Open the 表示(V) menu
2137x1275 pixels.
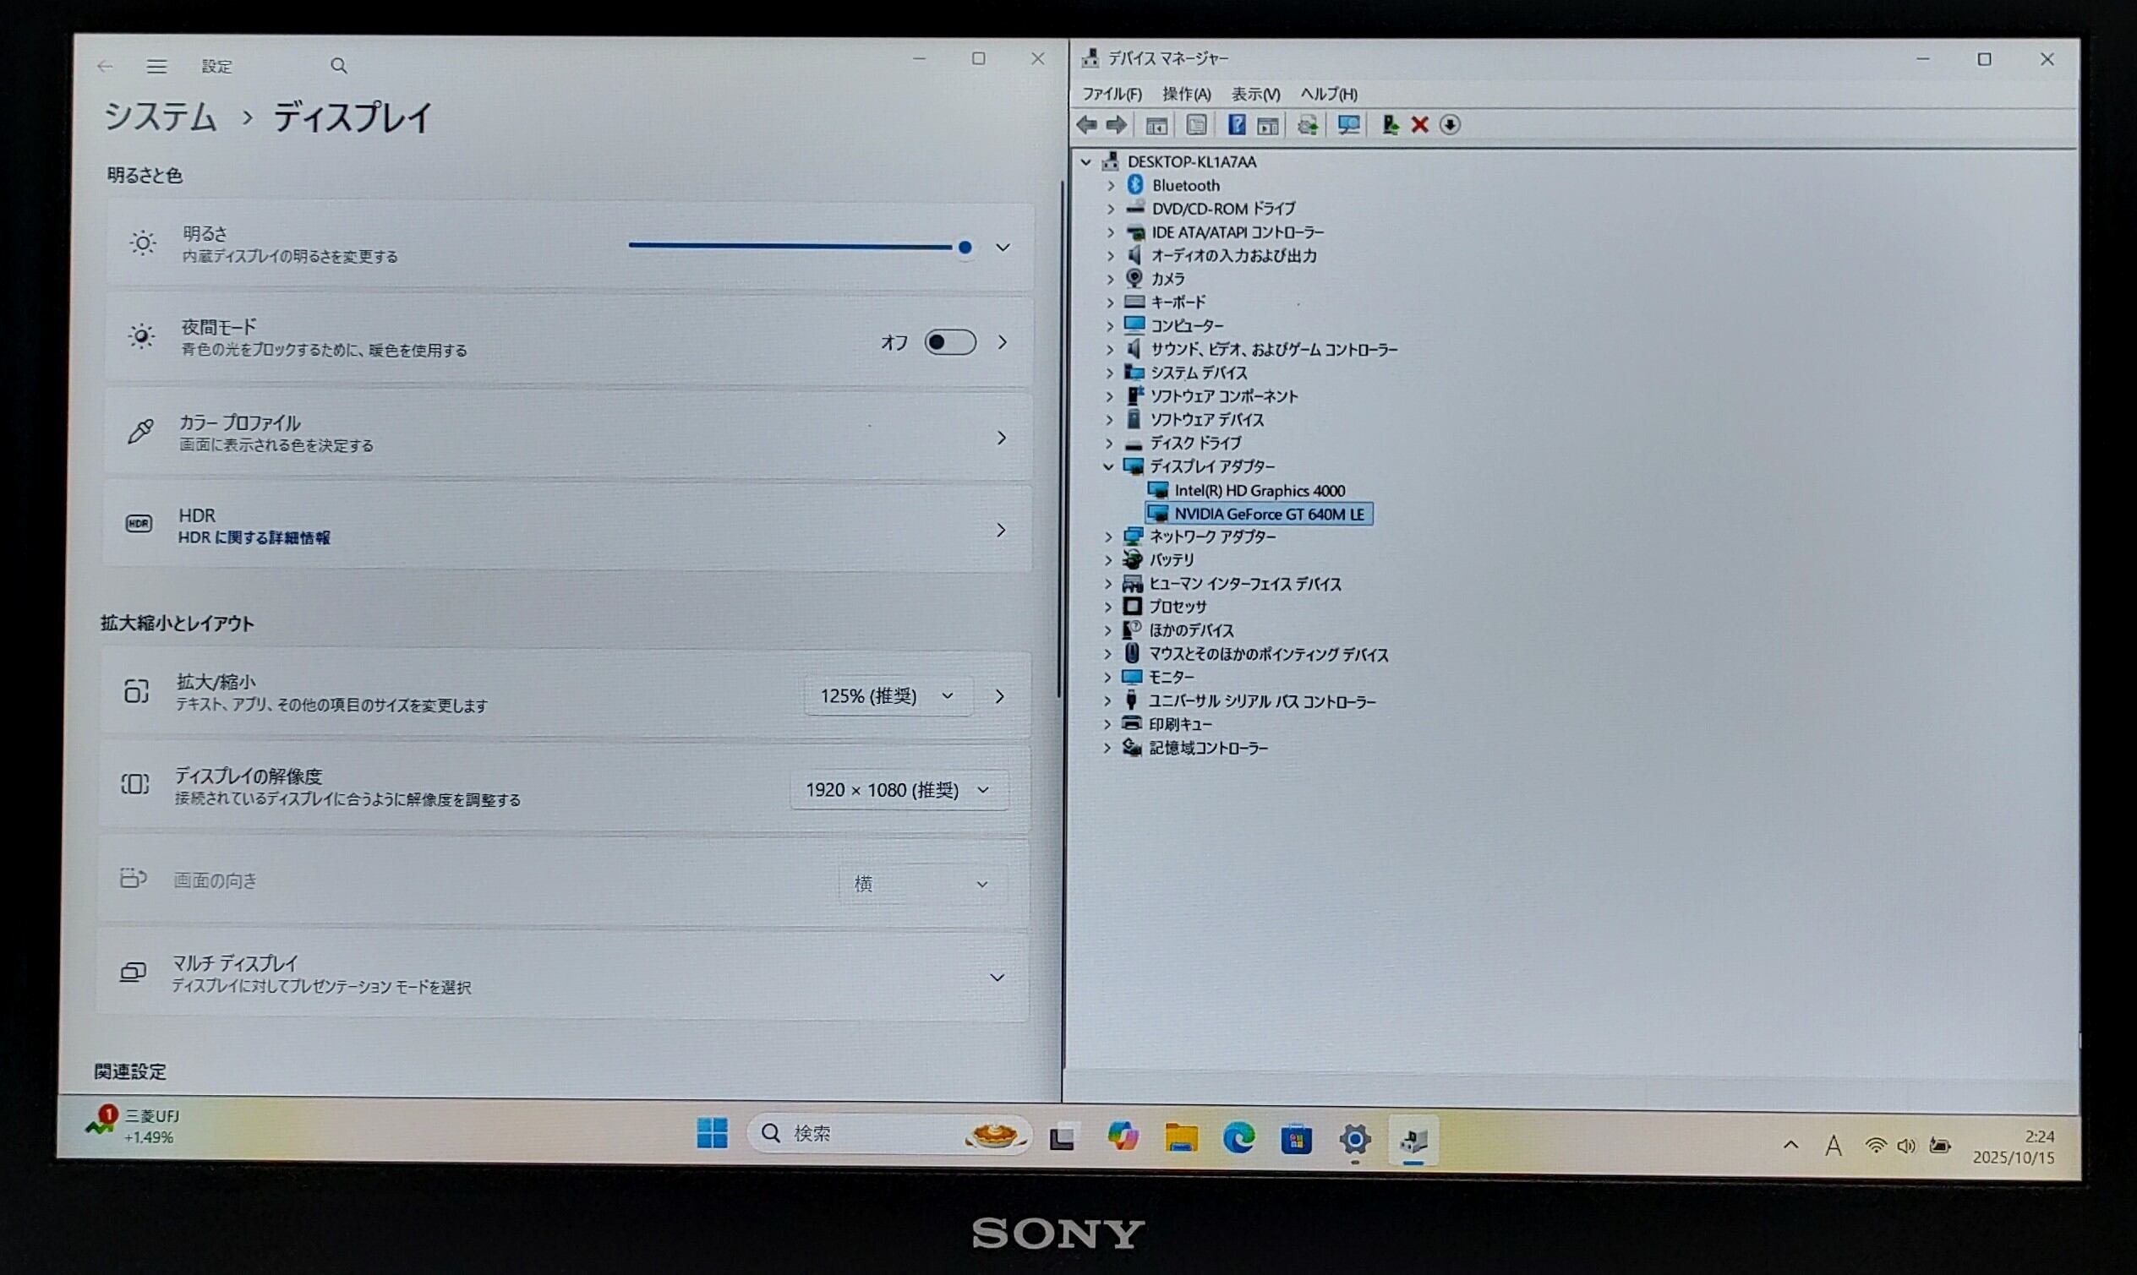(x=1255, y=94)
